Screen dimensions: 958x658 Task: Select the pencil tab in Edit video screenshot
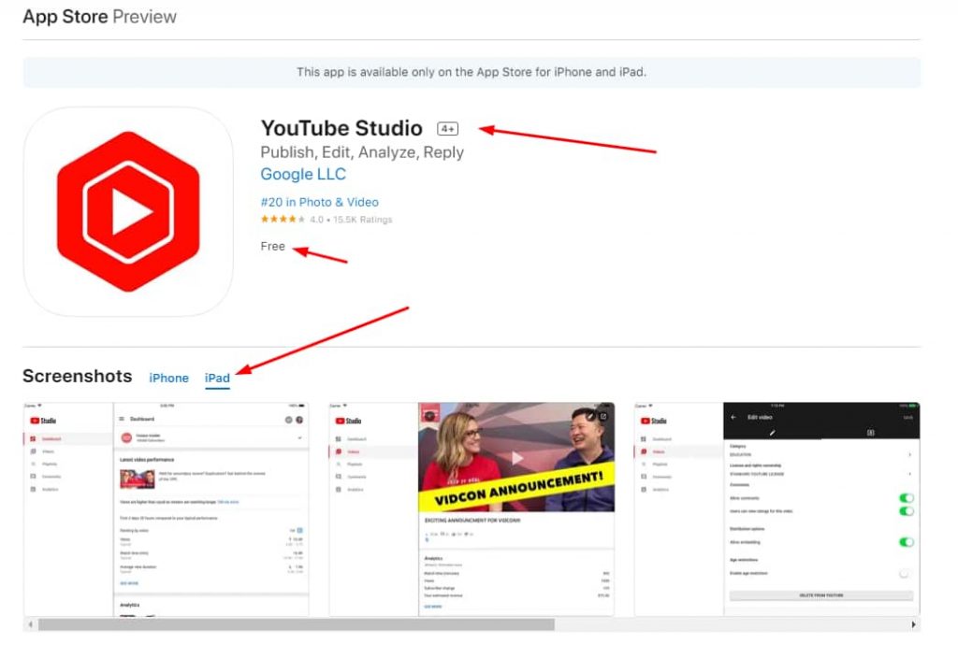772,432
